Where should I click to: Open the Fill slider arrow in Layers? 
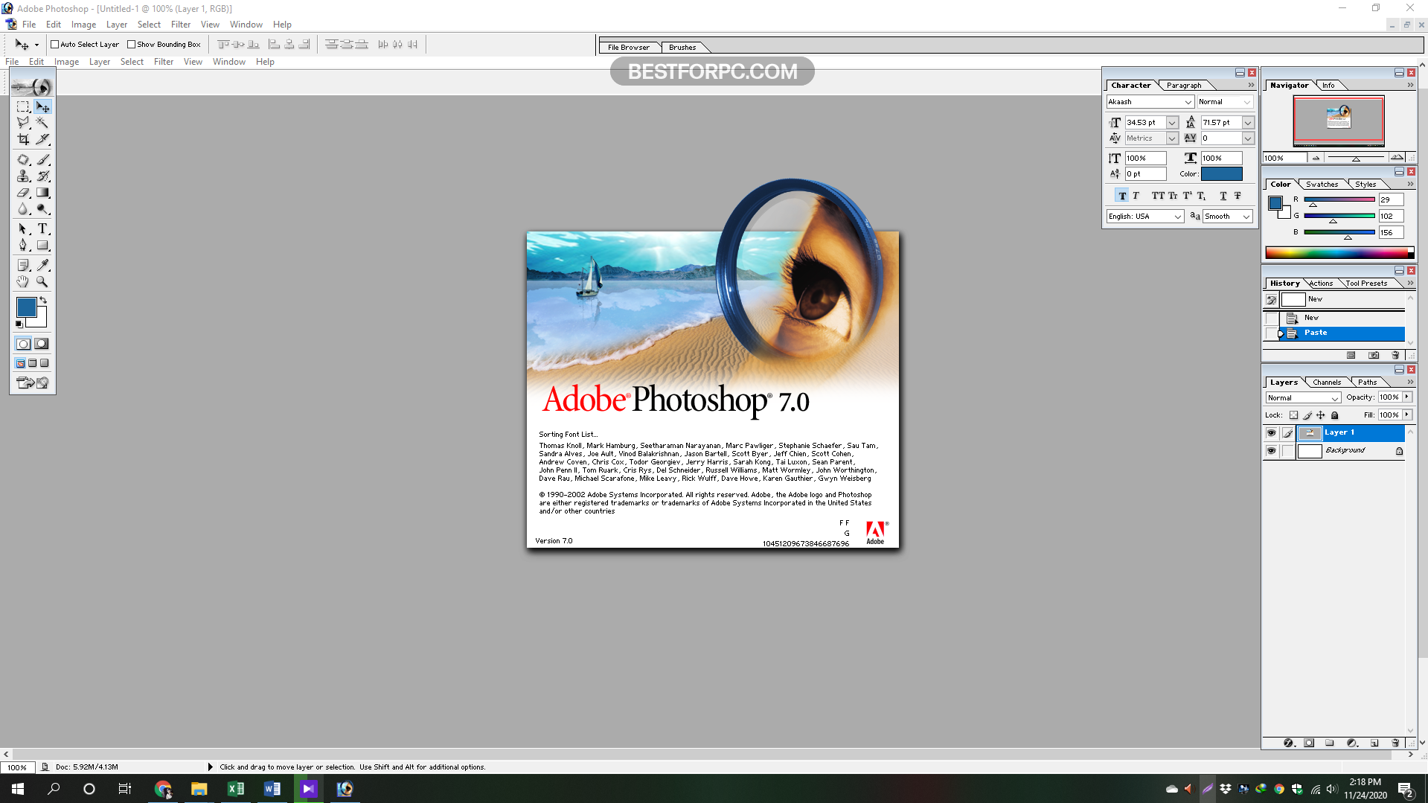(1407, 415)
